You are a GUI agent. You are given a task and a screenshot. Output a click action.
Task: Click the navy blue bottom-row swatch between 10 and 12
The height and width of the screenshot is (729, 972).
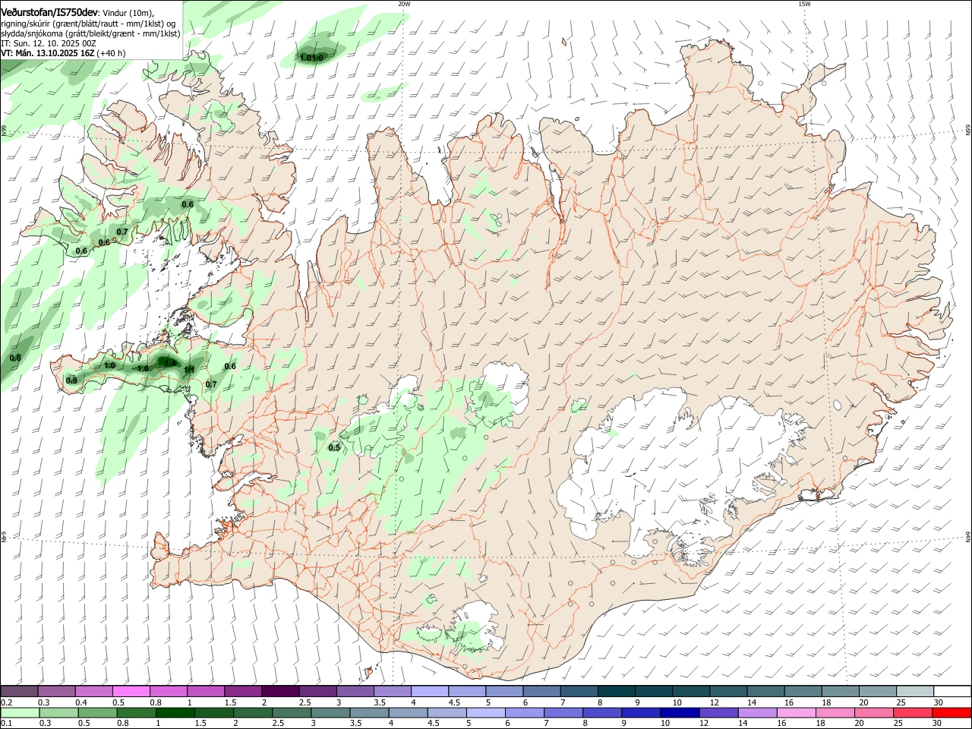pyautogui.click(x=682, y=712)
